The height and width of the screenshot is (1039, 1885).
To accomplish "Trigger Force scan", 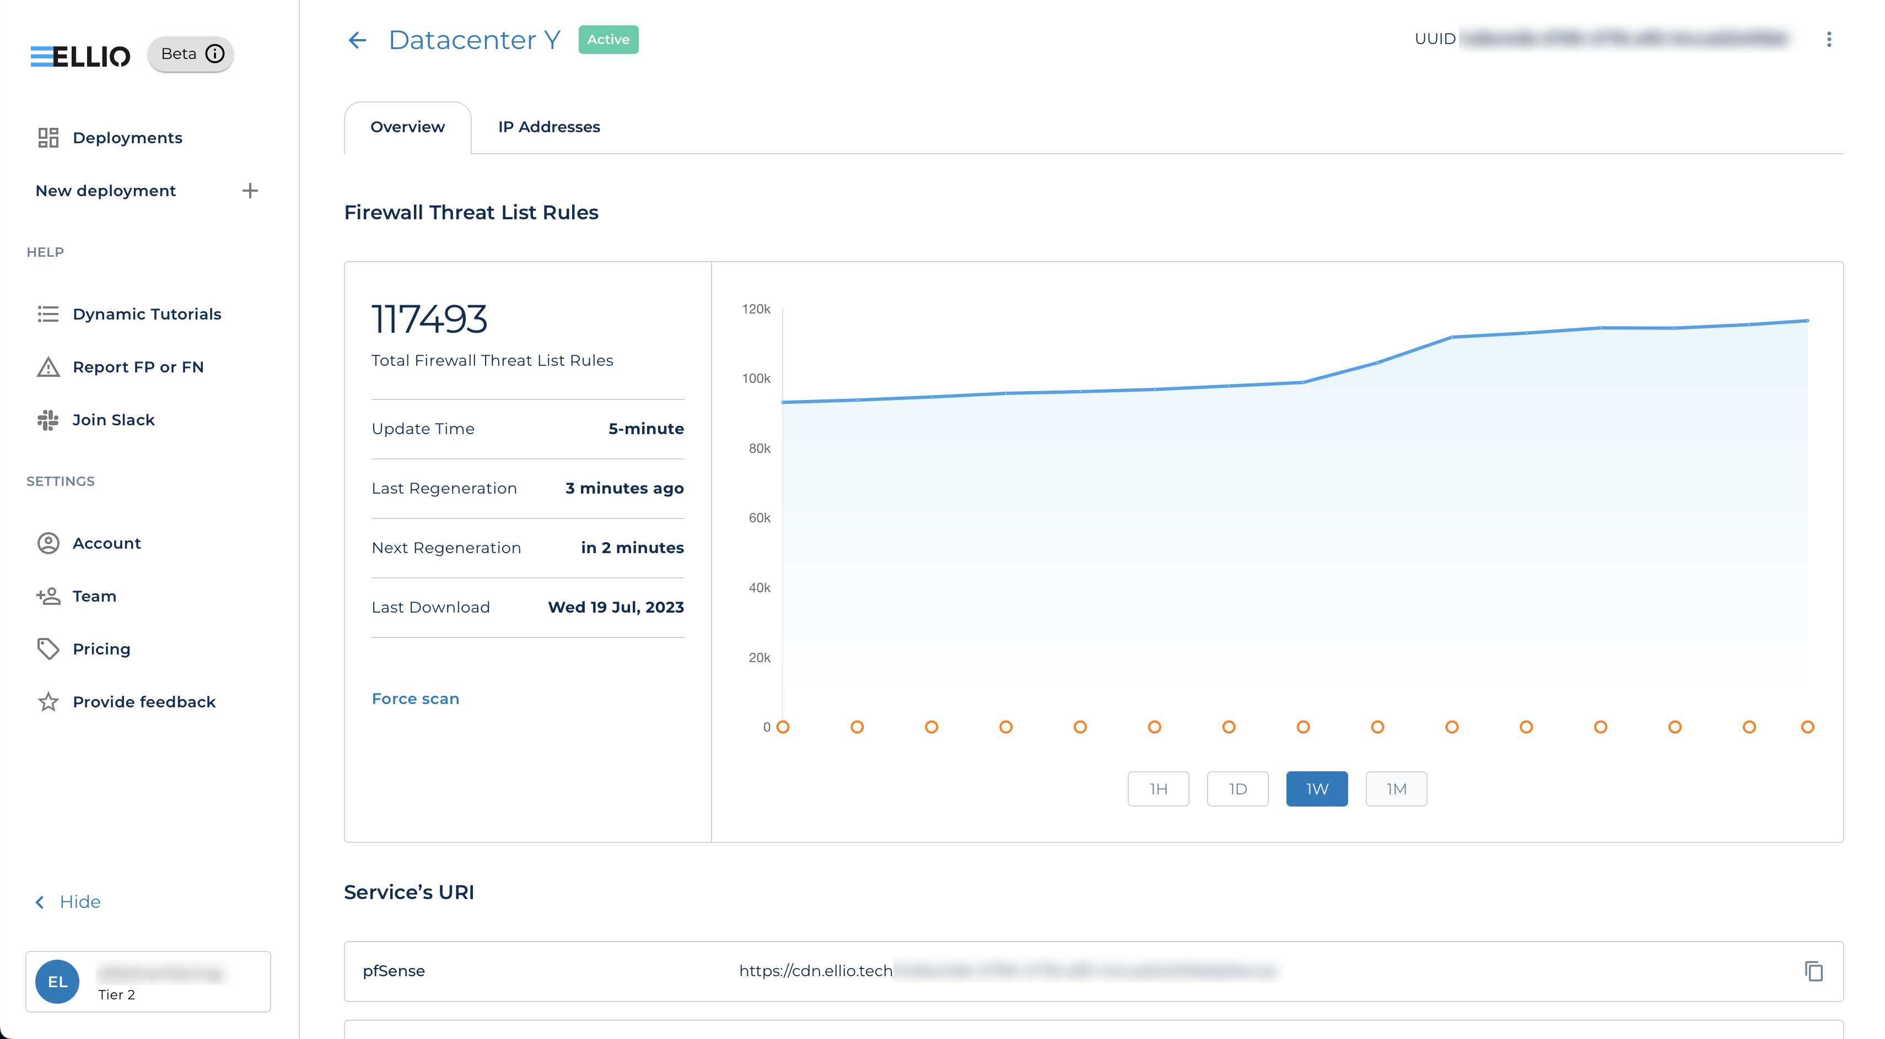I will 415,699.
